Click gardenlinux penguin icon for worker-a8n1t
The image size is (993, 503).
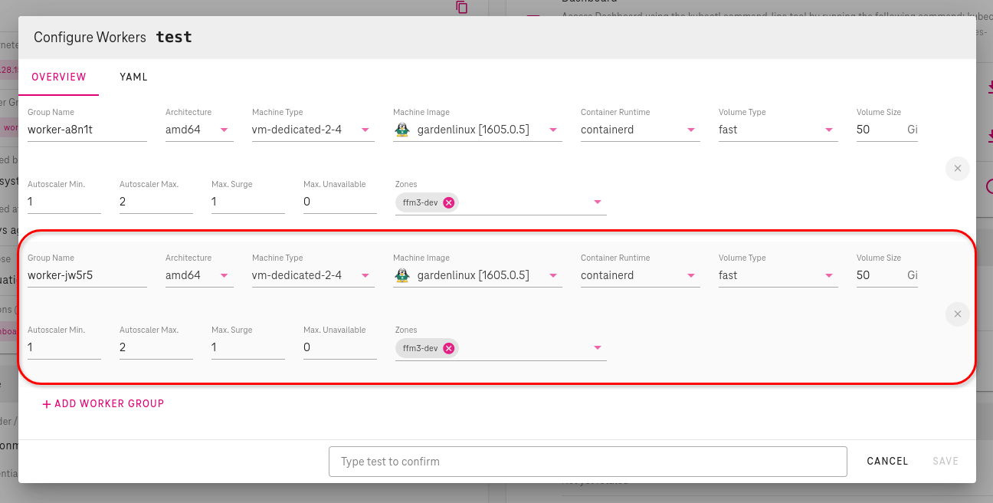(402, 130)
